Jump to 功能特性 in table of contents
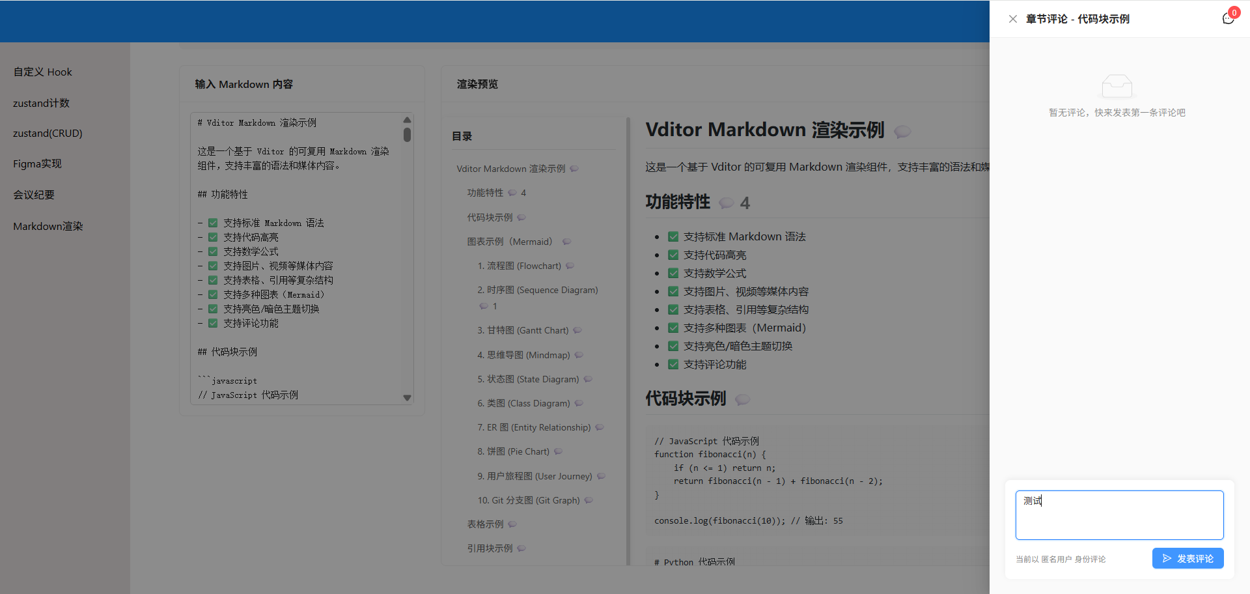Viewport: 1250px width, 594px height. [x=485, y=193]
